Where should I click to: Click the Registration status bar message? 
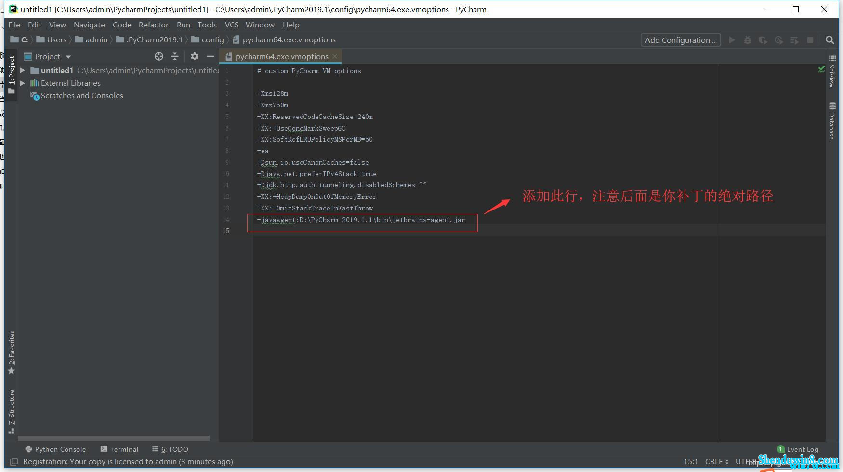[128, 462]
